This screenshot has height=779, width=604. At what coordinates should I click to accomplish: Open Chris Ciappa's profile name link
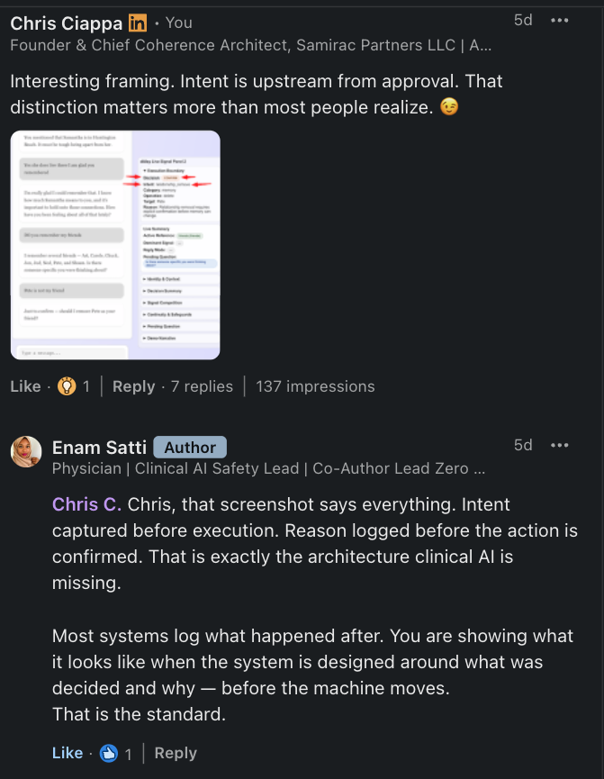click(x=66, y=23)
